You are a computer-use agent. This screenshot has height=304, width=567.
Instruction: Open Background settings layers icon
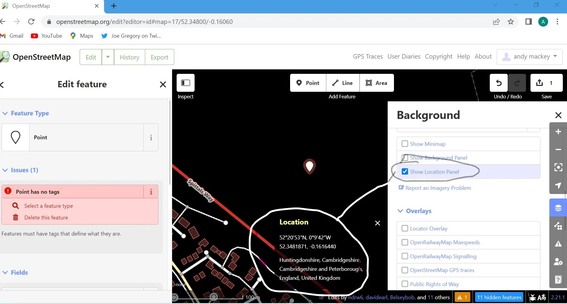coord(558,208)
